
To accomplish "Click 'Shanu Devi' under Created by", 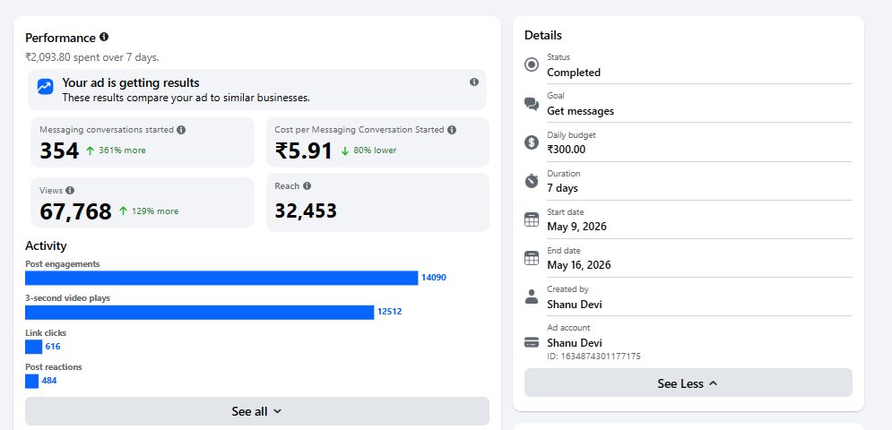I will point(575,305).
